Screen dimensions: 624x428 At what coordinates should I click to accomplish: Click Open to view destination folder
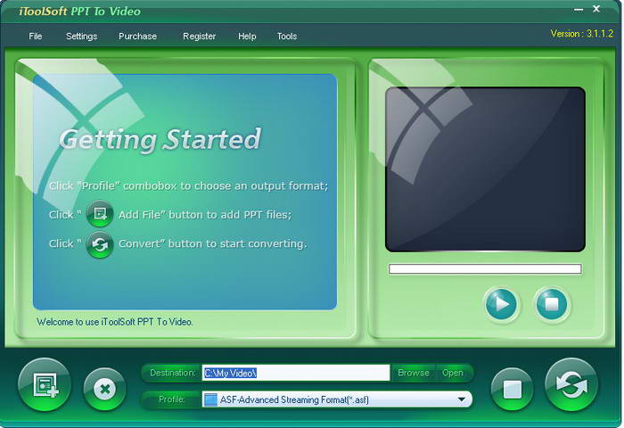point(453,373)
